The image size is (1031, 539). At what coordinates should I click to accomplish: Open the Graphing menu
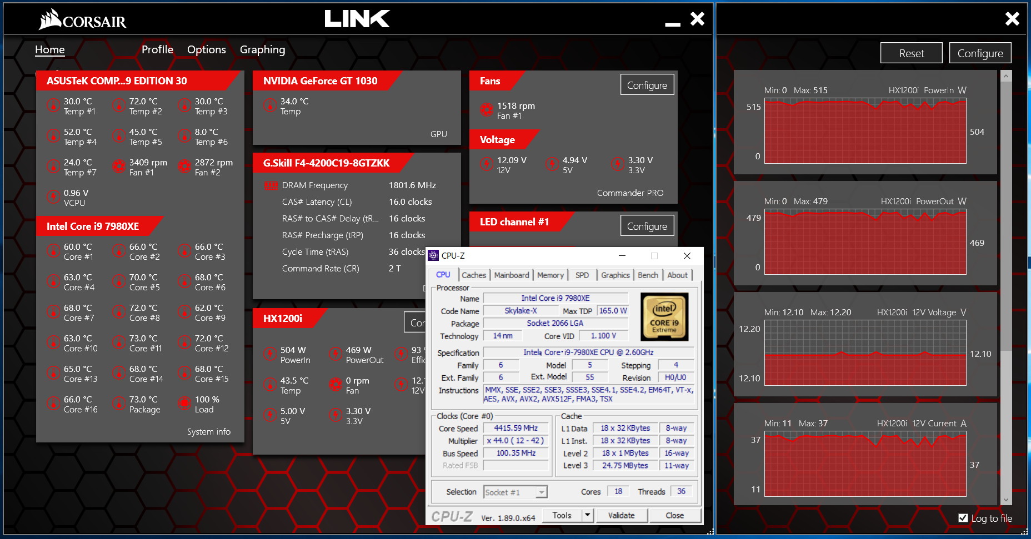click(262, 49)
